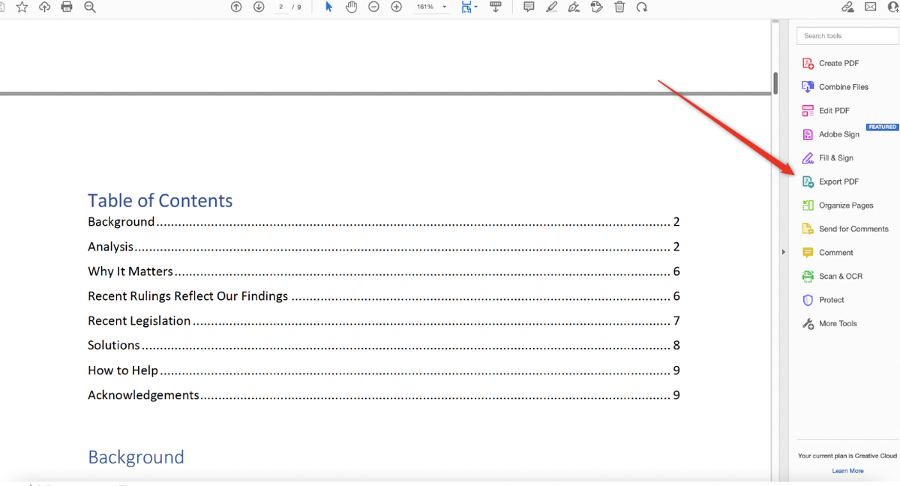Click the Search tools input box
Image resolution: width=900 pixels, height=486 pixels.
point(847,35)
